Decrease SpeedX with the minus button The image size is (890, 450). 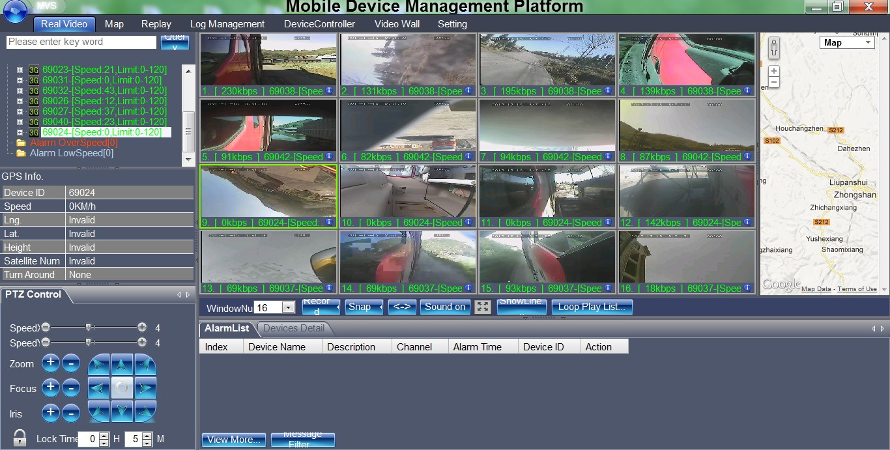46,328
